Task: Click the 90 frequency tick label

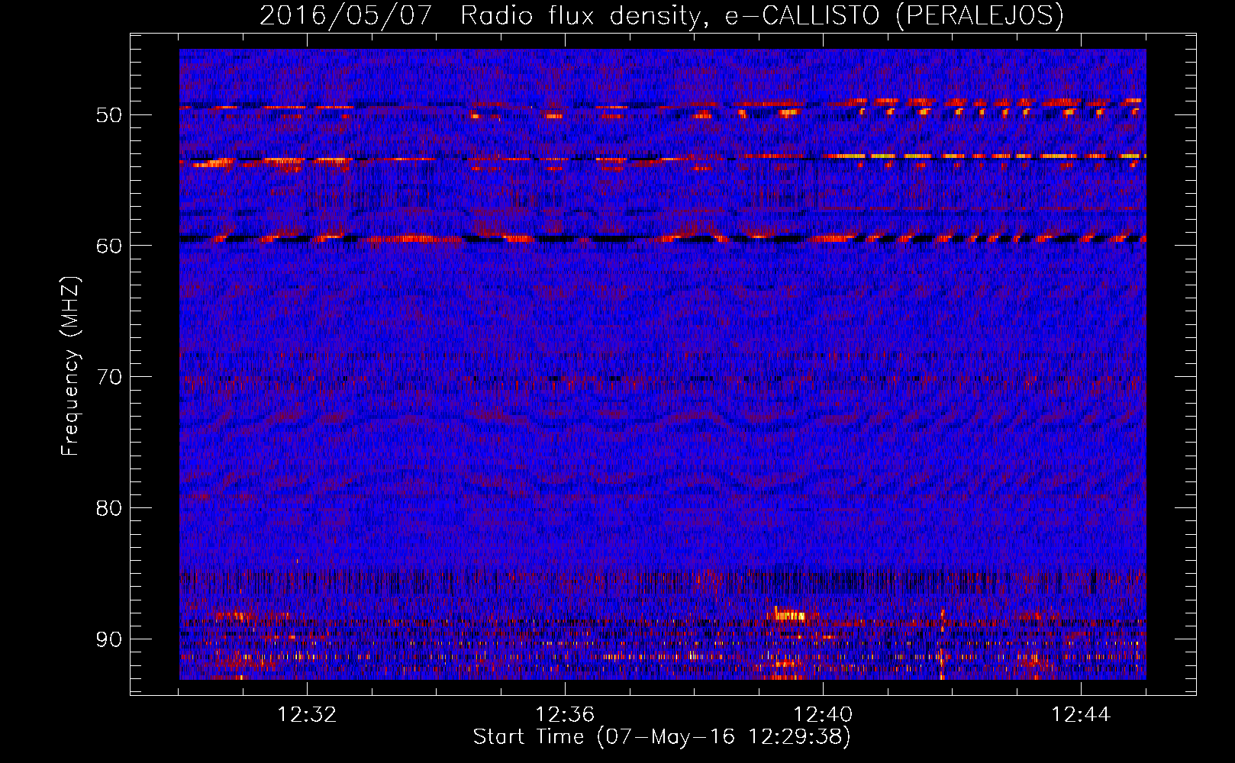Action: (109, 639)
